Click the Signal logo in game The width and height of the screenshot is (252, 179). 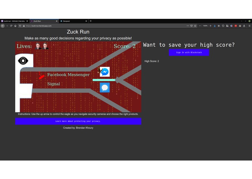coord(105,87)
